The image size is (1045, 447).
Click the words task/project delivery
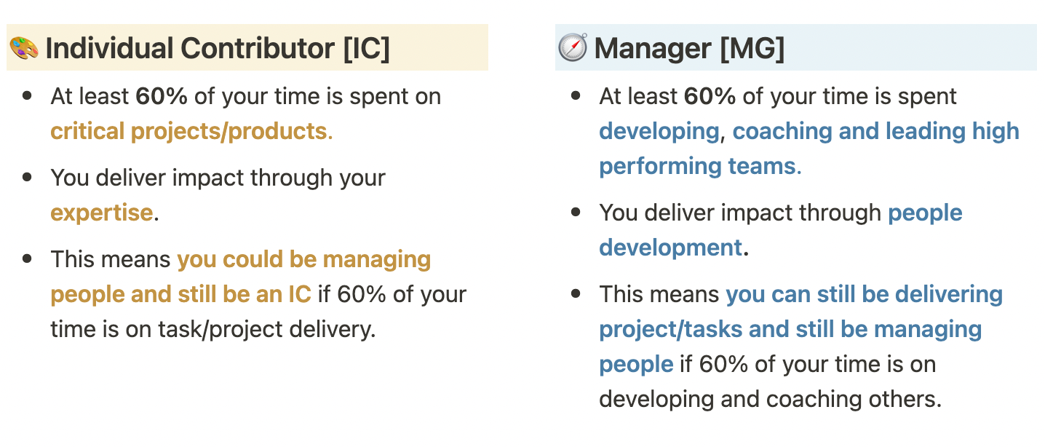coord(266,330)
